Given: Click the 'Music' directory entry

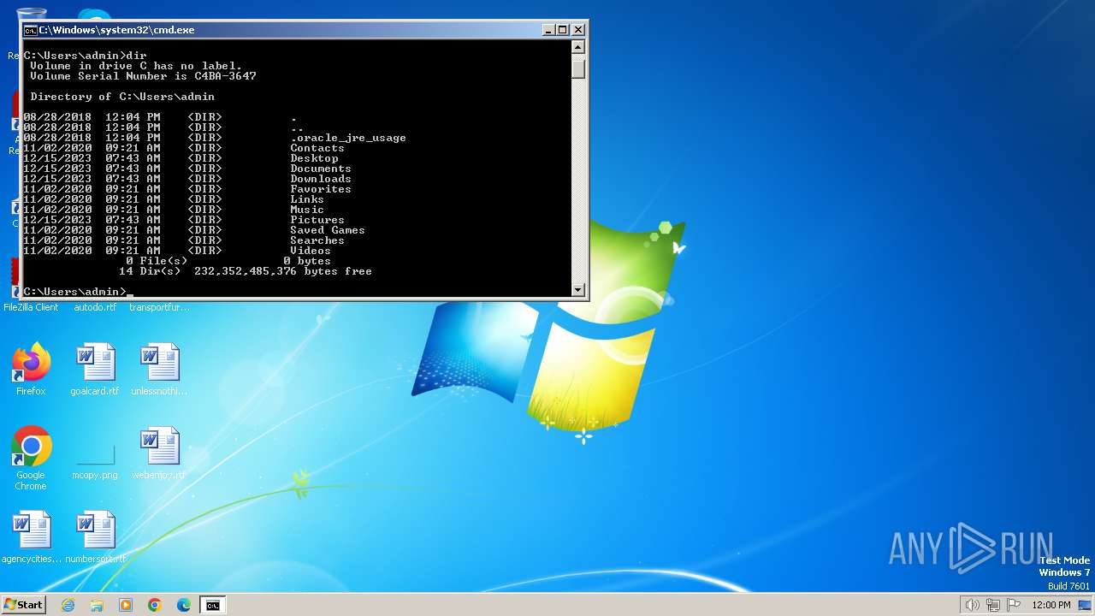Looking at the screenshot, I should click(x=307, y=210).
